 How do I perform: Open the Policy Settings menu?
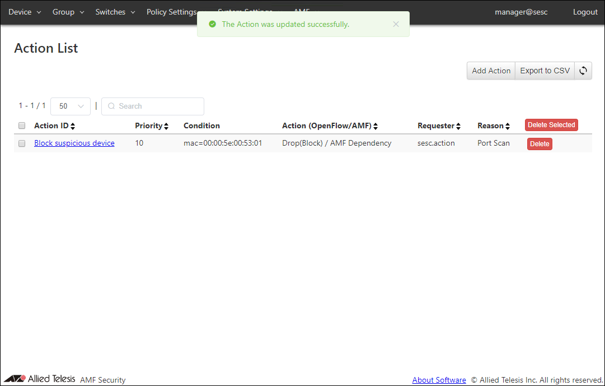coord(172,12)
